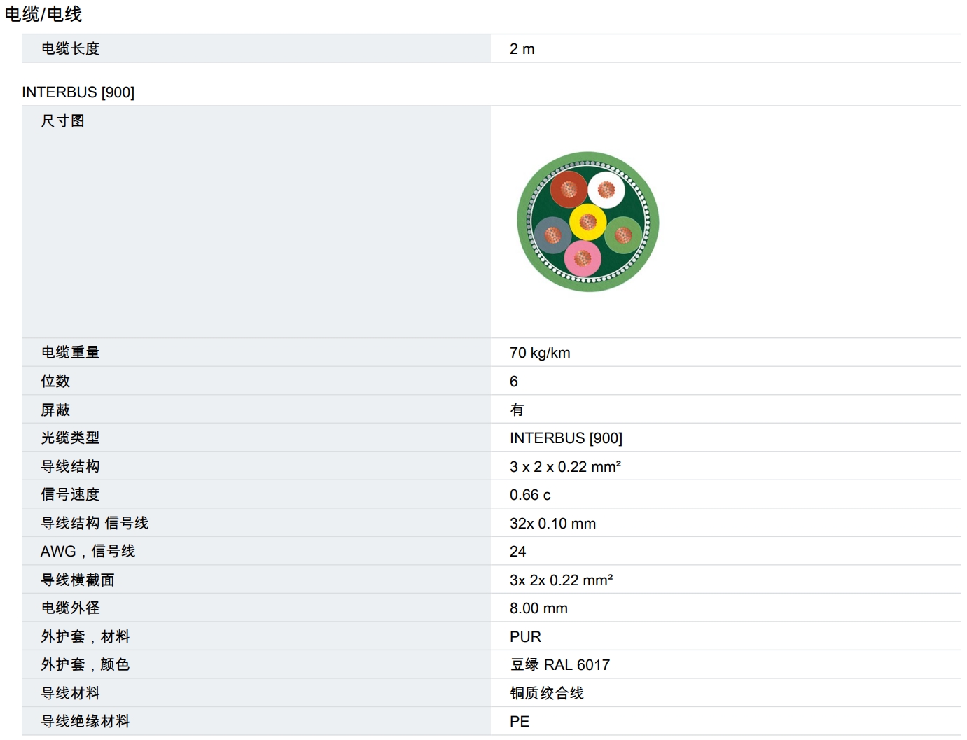967x740 pixels.
Task: Click the 2 m cable length value
Action: point(522,49)
